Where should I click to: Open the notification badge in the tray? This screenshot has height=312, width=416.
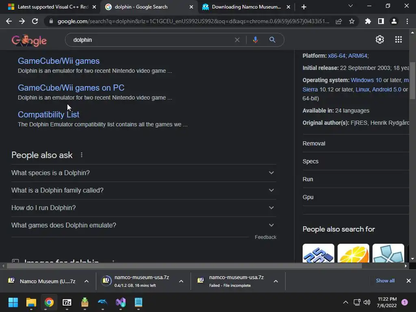405,302
